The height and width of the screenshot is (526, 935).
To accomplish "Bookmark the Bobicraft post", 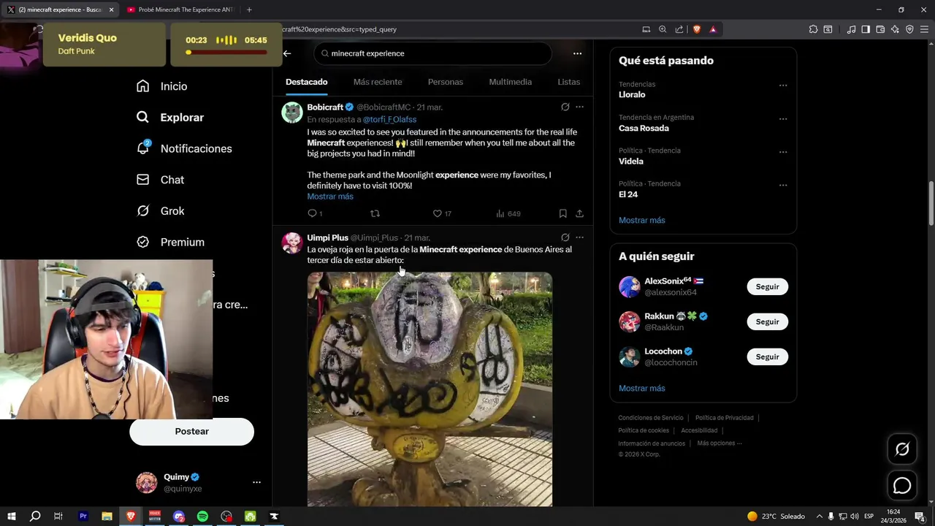I will [562, 213].
